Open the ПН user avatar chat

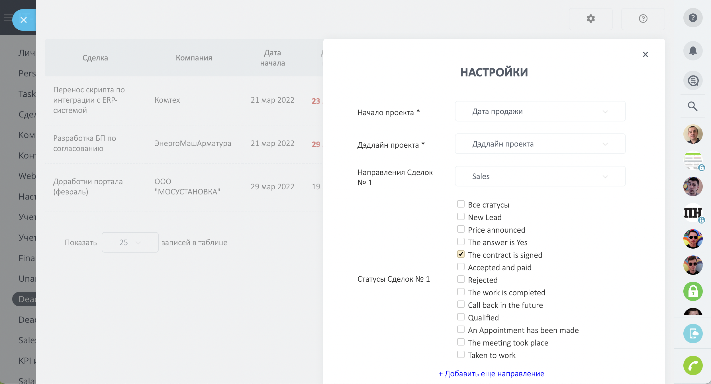[x=692, y=213]
